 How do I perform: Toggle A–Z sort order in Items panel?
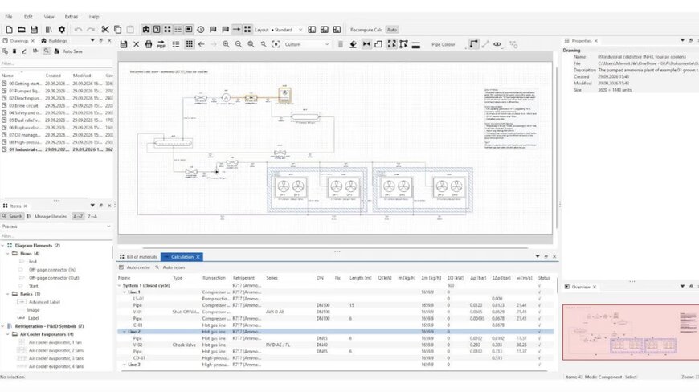pos(78,217)
